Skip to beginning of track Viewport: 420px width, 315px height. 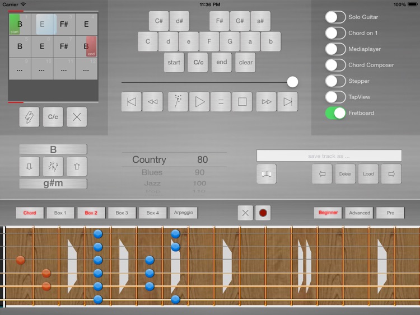[131, 102]
